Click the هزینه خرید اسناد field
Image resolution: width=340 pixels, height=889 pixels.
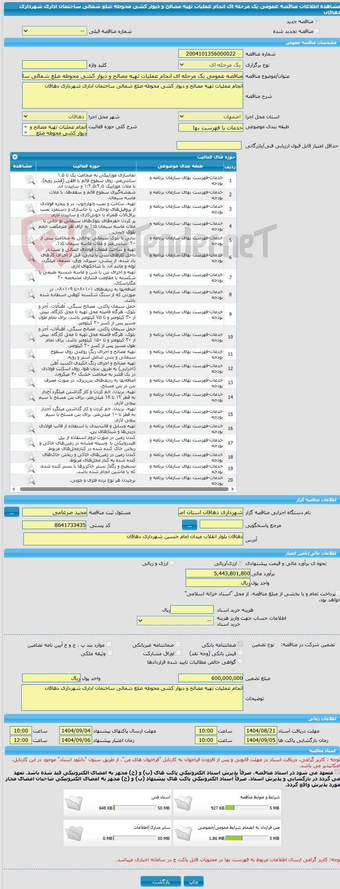click(192, 609)
